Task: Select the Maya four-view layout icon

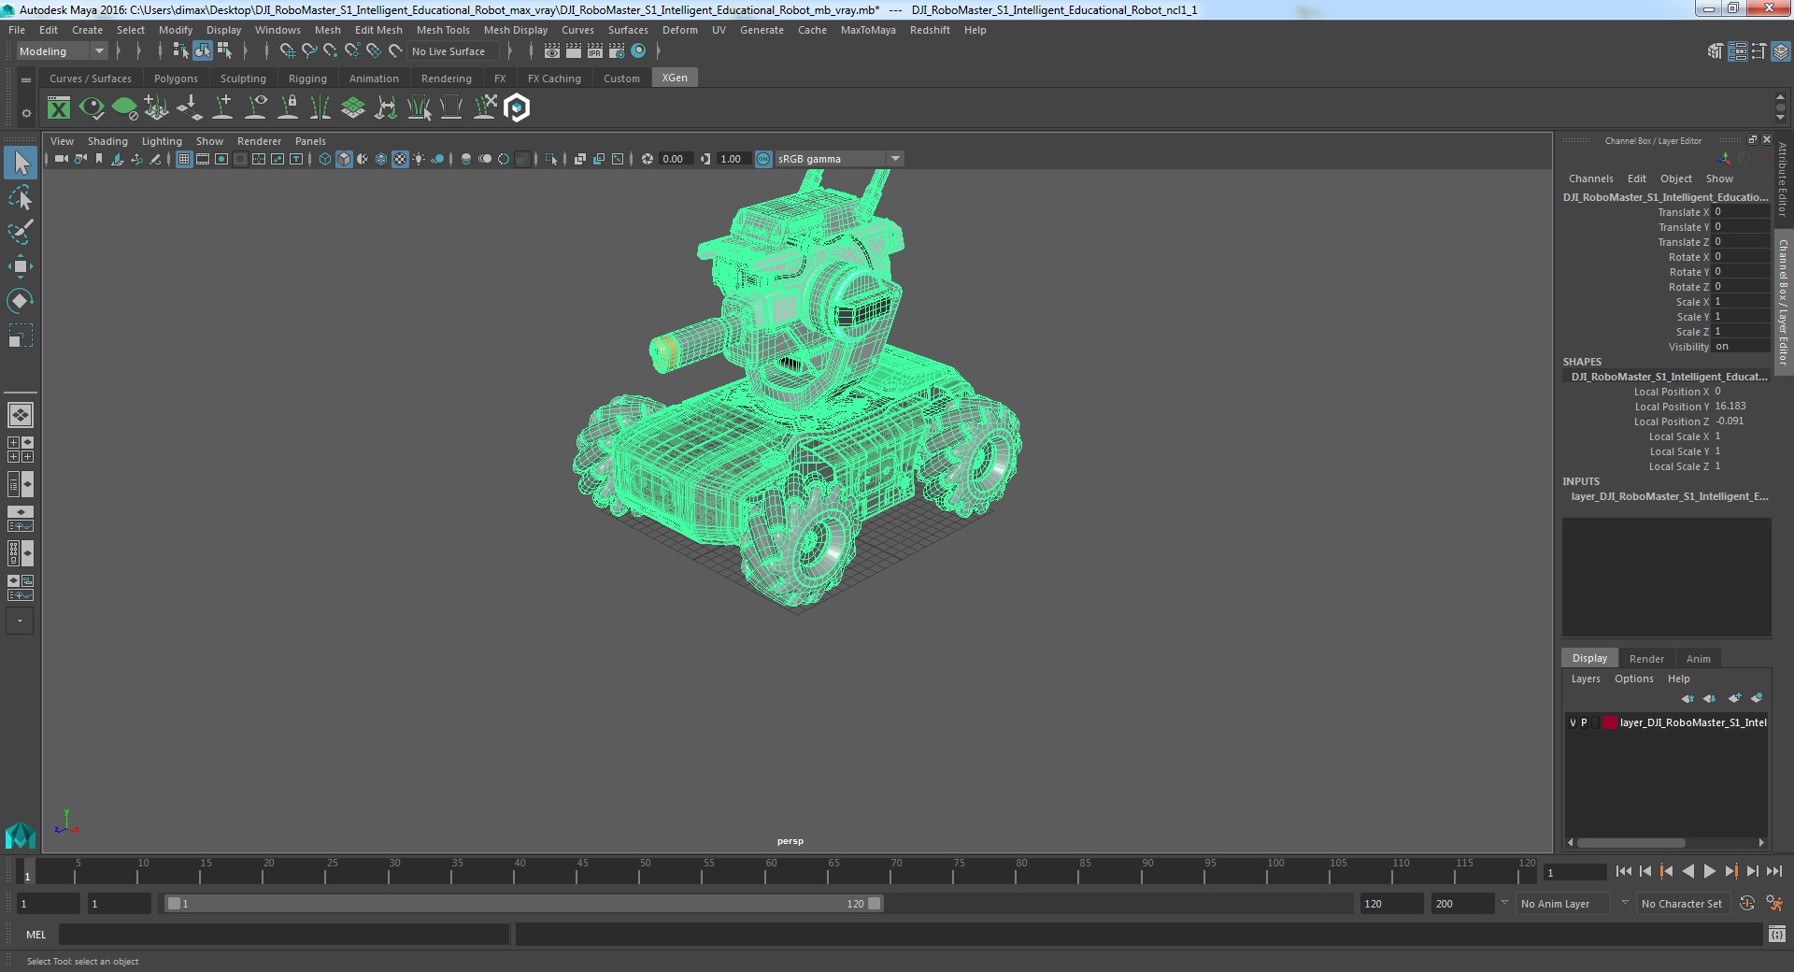Action: pos(21,450)
